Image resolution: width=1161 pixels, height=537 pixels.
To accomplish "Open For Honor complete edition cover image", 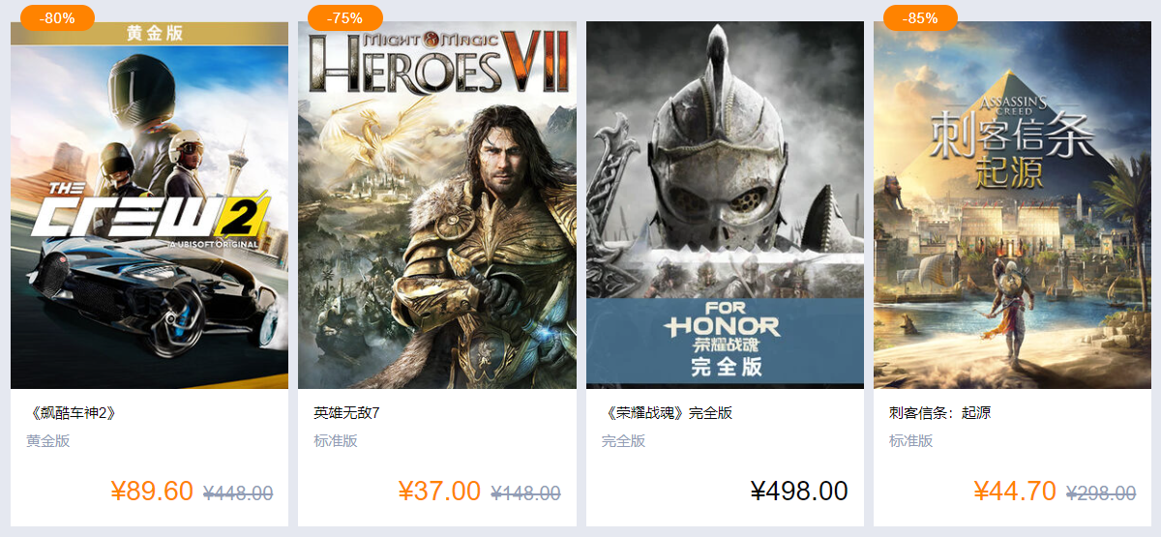I will point(725,205).
